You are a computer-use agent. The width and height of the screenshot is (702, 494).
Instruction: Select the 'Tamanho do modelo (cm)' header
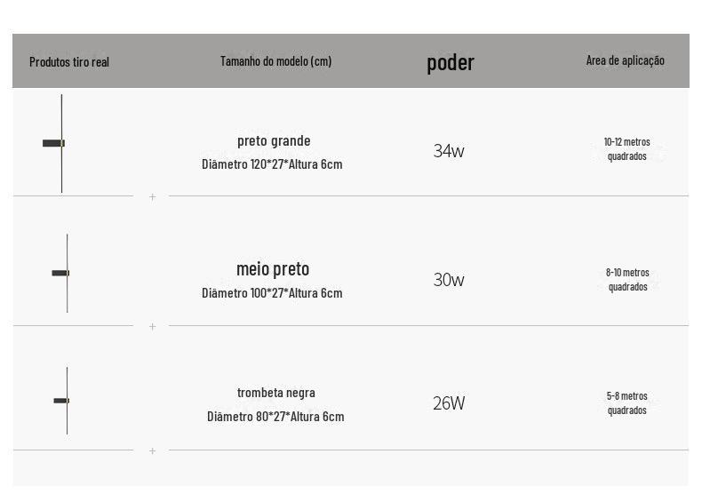pyautogui.click(x=275, y=61)
